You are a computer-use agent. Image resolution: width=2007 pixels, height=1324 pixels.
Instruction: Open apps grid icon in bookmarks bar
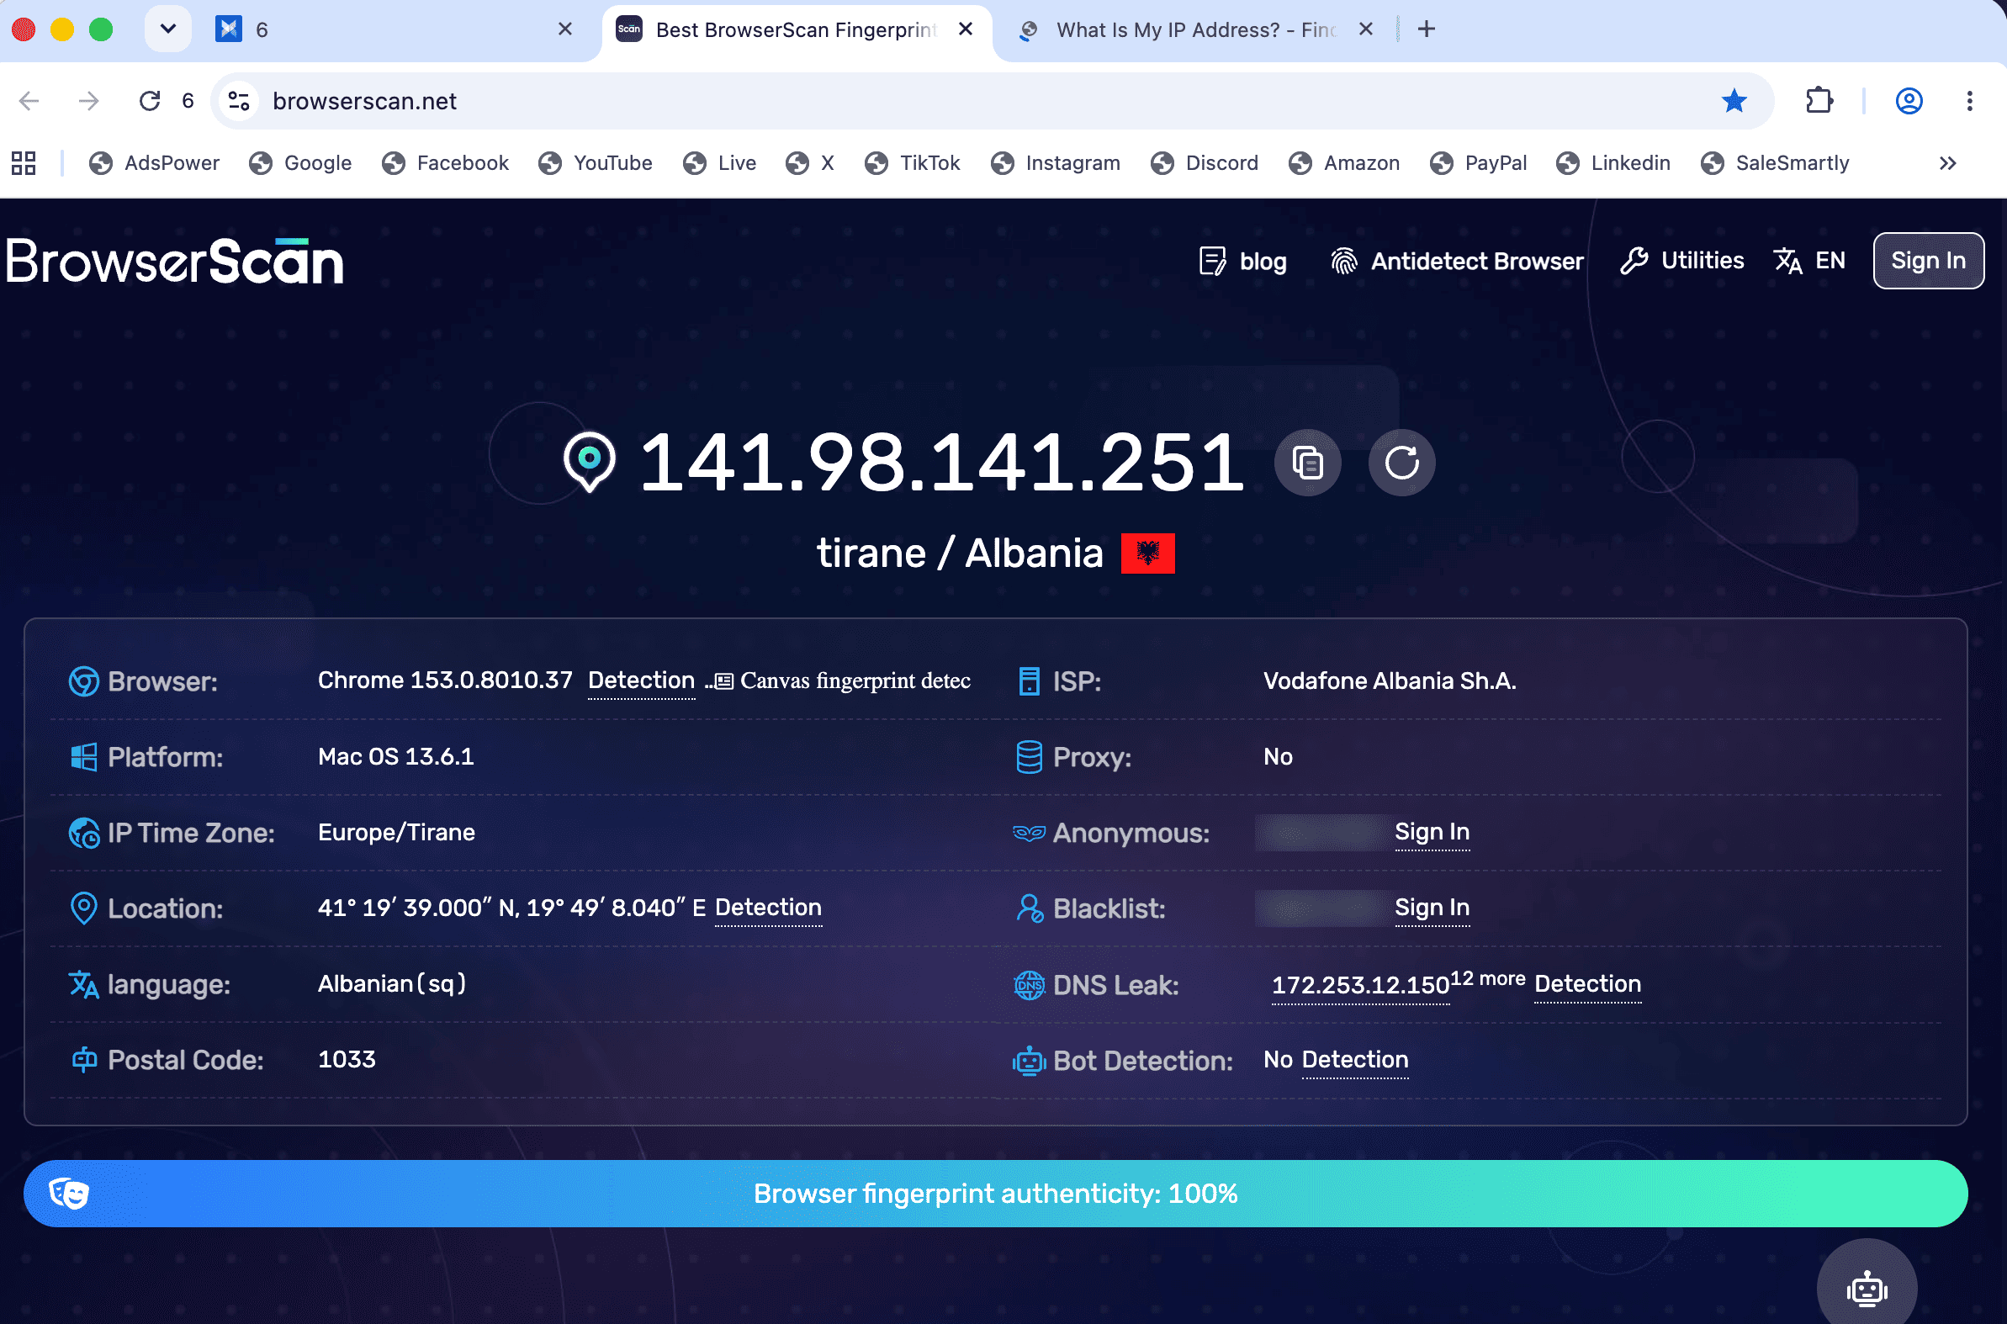coord(24,163)
